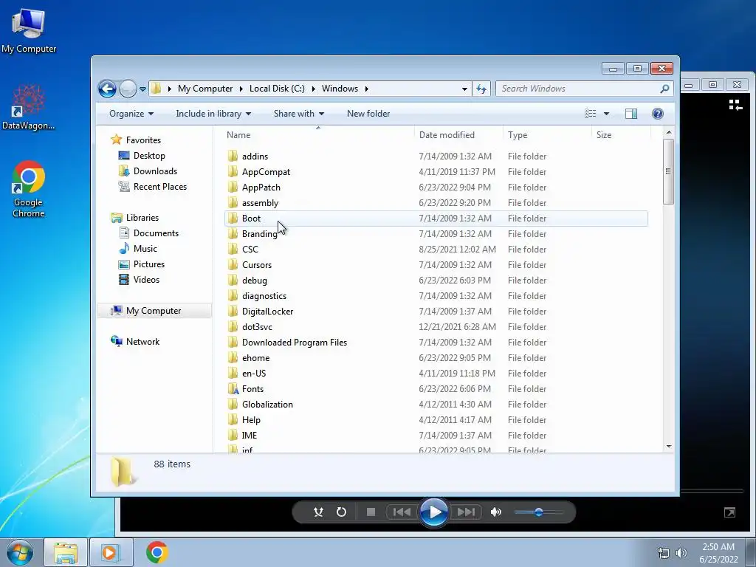The image size is (756, 567).
Task: Click the scroll down arrow in file list
Action: click(x=669, y=447)
